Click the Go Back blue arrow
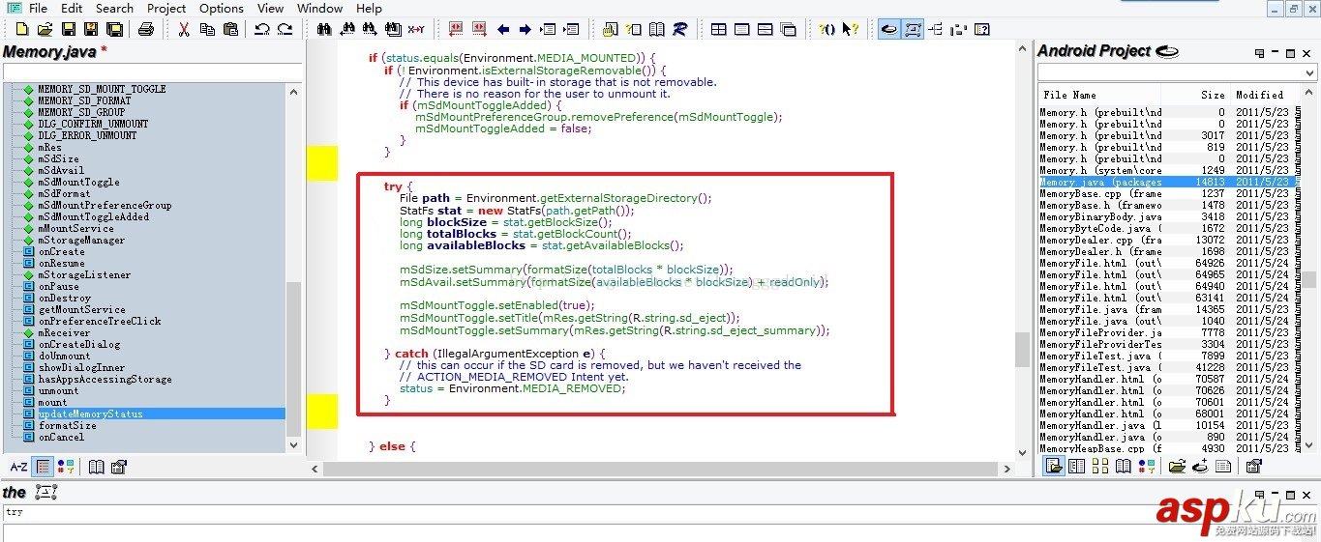 [x=503, y=29]
